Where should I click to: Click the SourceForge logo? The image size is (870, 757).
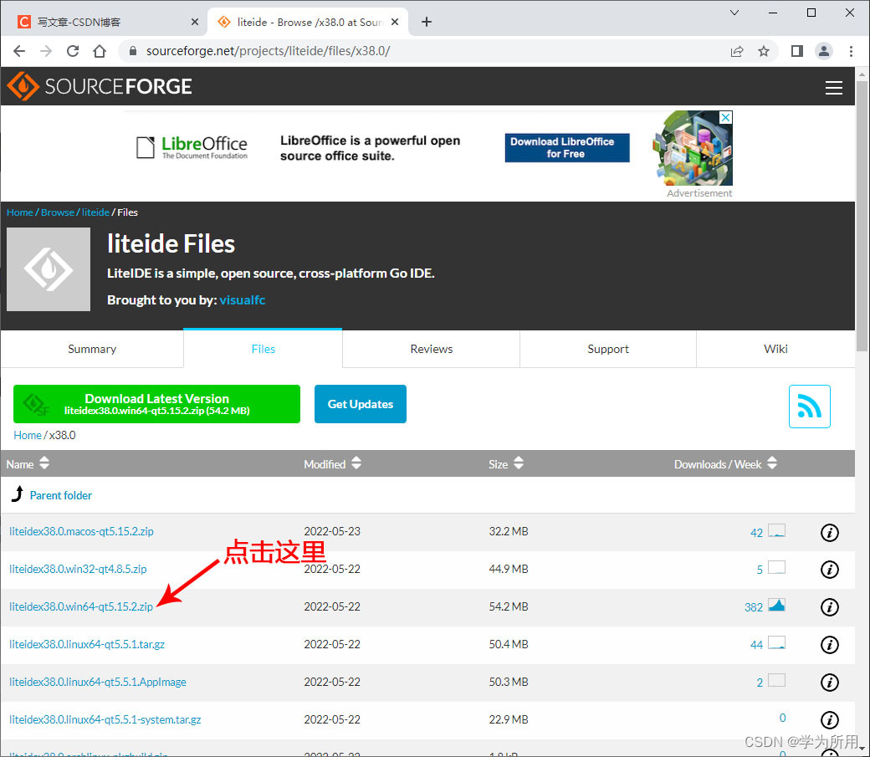(x=100, y=87)
